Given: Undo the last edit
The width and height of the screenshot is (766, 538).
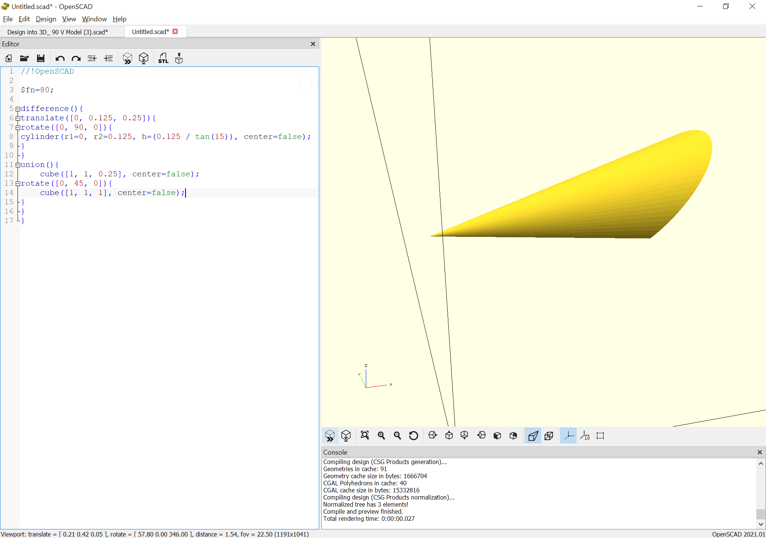Looking at the screenshot, I should pos(60,58).
